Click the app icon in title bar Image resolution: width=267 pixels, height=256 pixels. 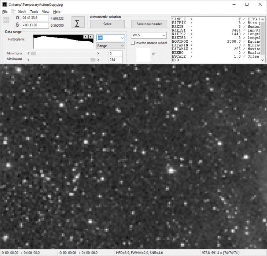(x=5, y=4)
